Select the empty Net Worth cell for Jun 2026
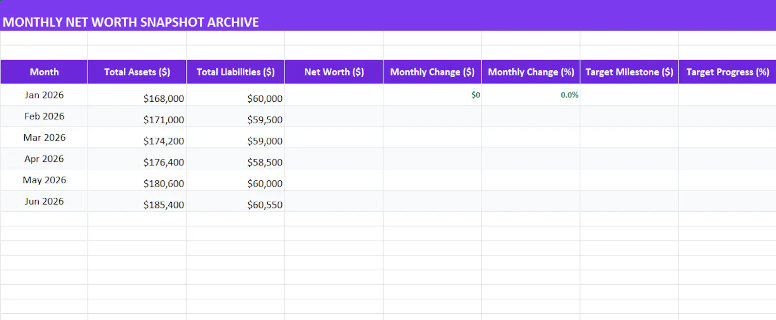Image resolution: width=776 pixels, height=320 pixels. click(334, 202)
